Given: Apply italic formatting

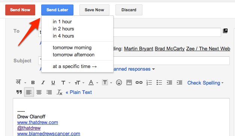Looking at the screenshot, I should point(43,83).
